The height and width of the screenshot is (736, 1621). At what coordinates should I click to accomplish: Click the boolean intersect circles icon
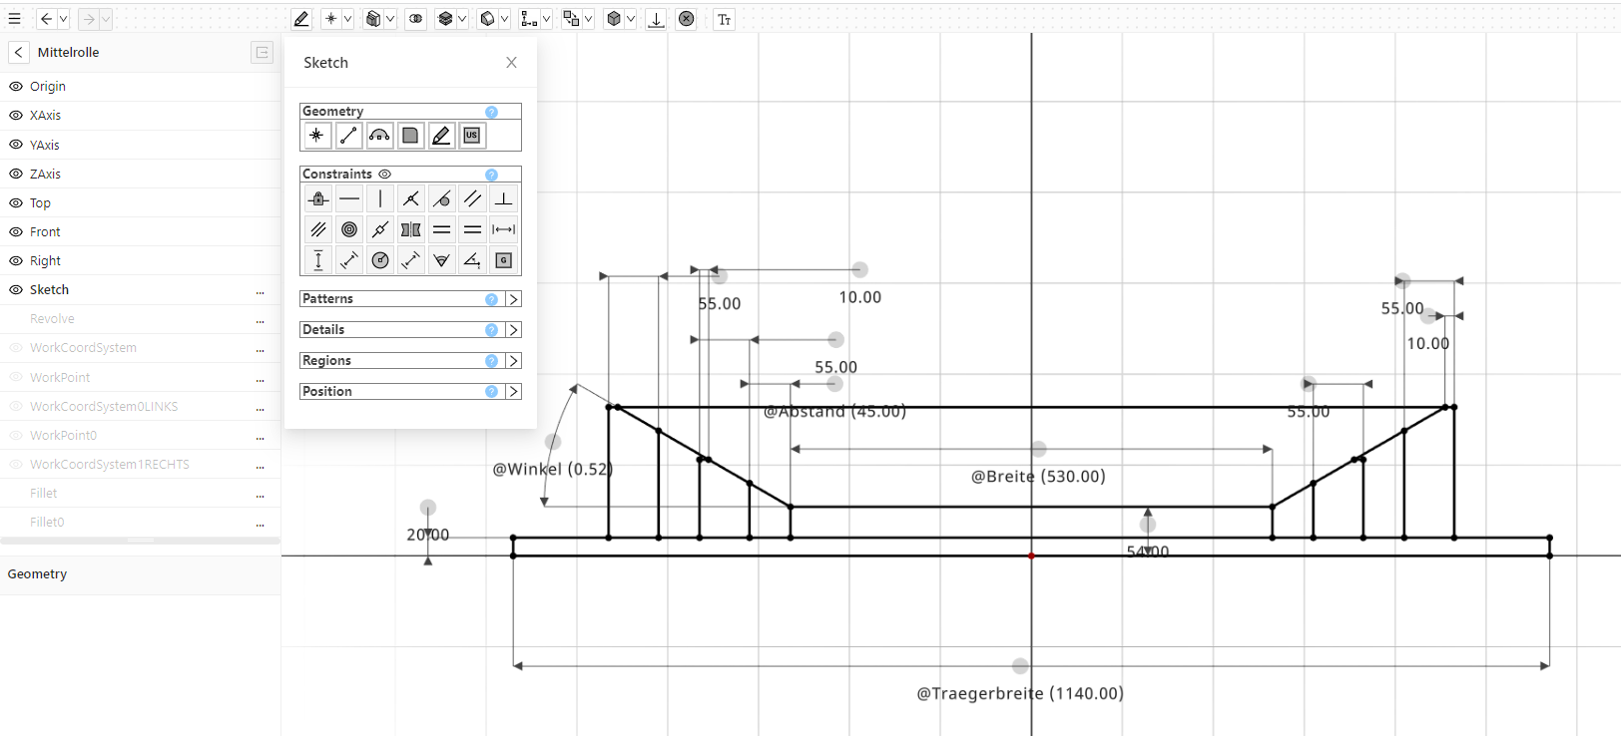click(x=416, y=19)
